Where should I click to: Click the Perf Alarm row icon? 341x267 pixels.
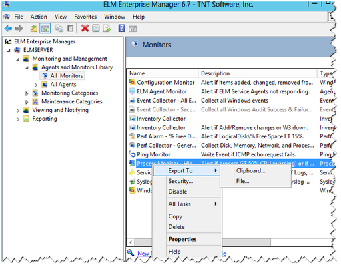point(132,136)
